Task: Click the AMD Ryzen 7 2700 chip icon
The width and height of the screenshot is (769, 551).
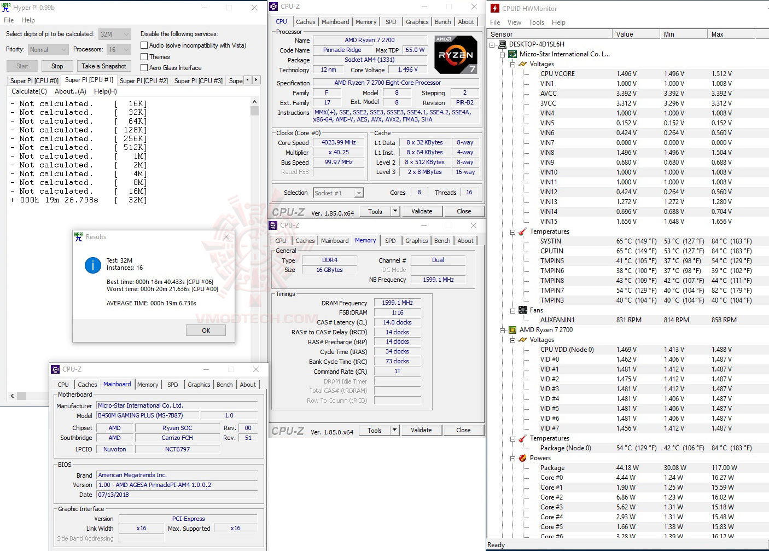Action: point(512,330)
